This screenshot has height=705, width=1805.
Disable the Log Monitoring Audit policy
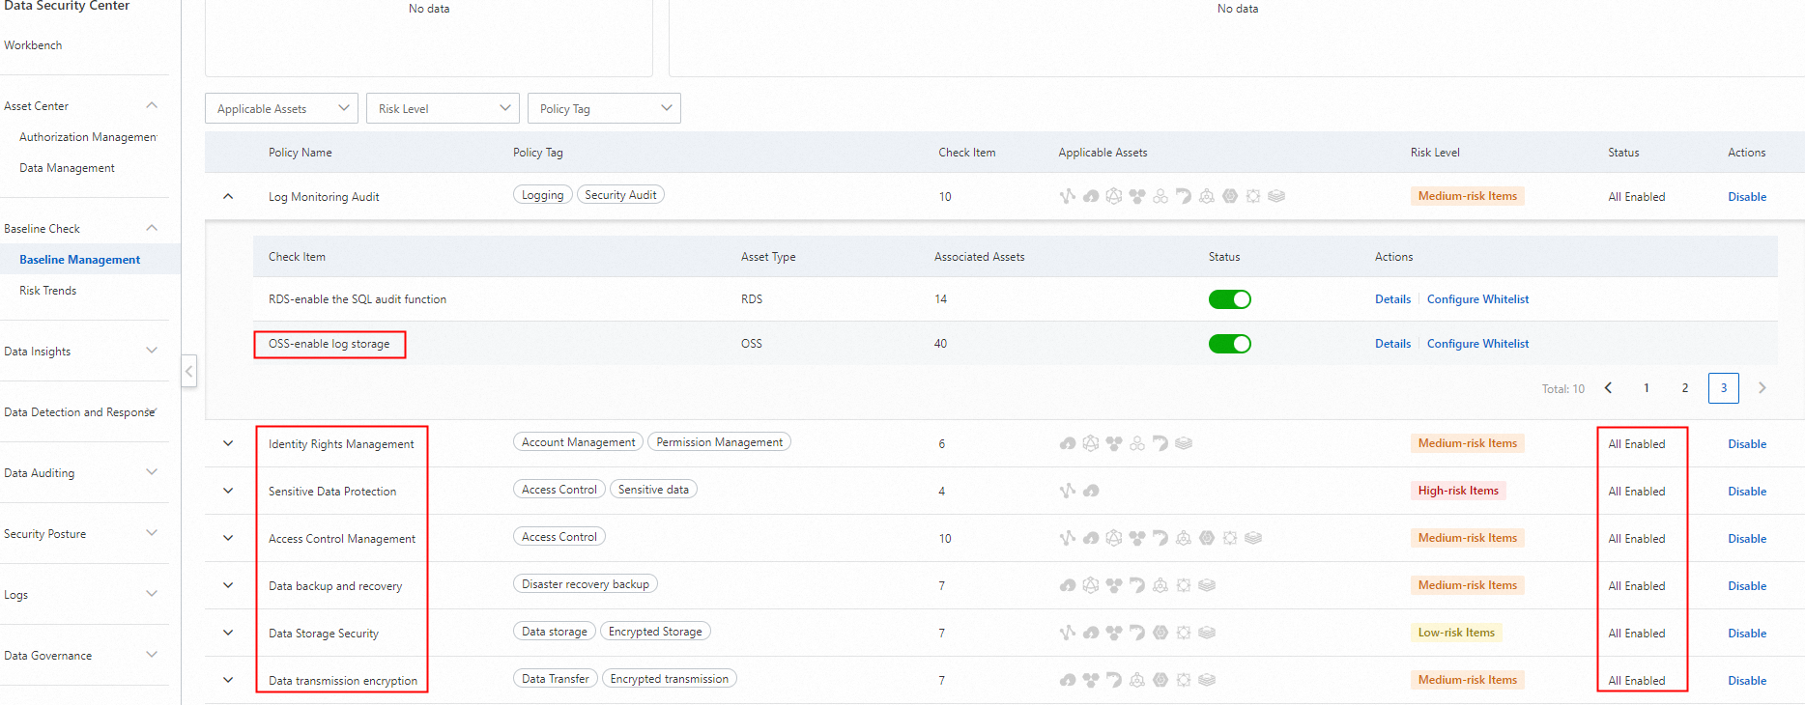tap(1747, 197)
